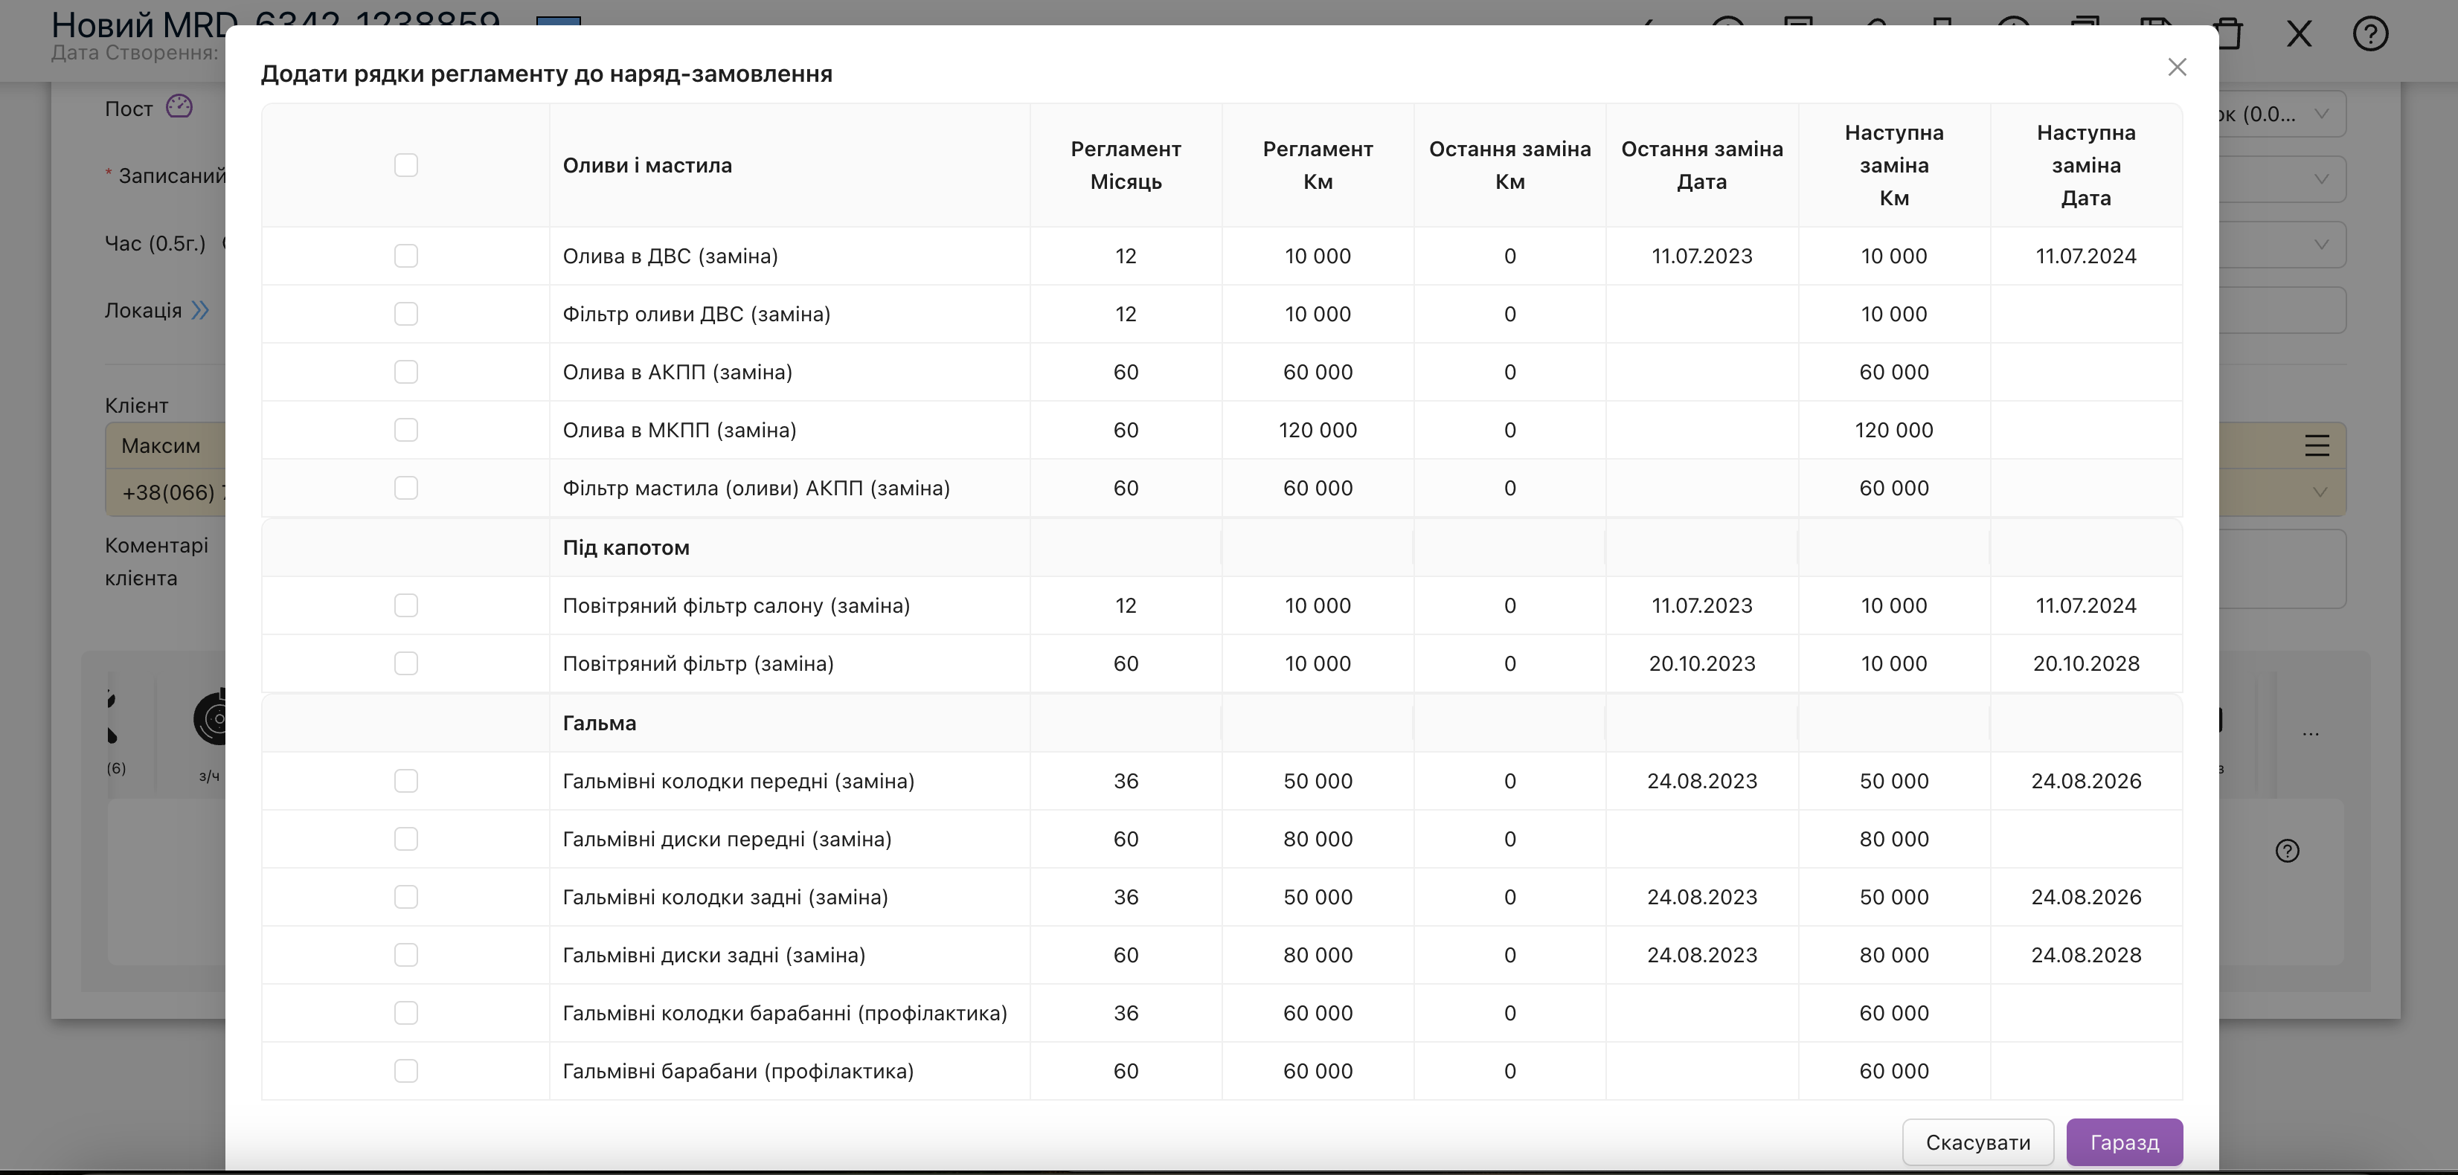Expand the dropdown ending with (0.0...

click(x=2282, y=115)
